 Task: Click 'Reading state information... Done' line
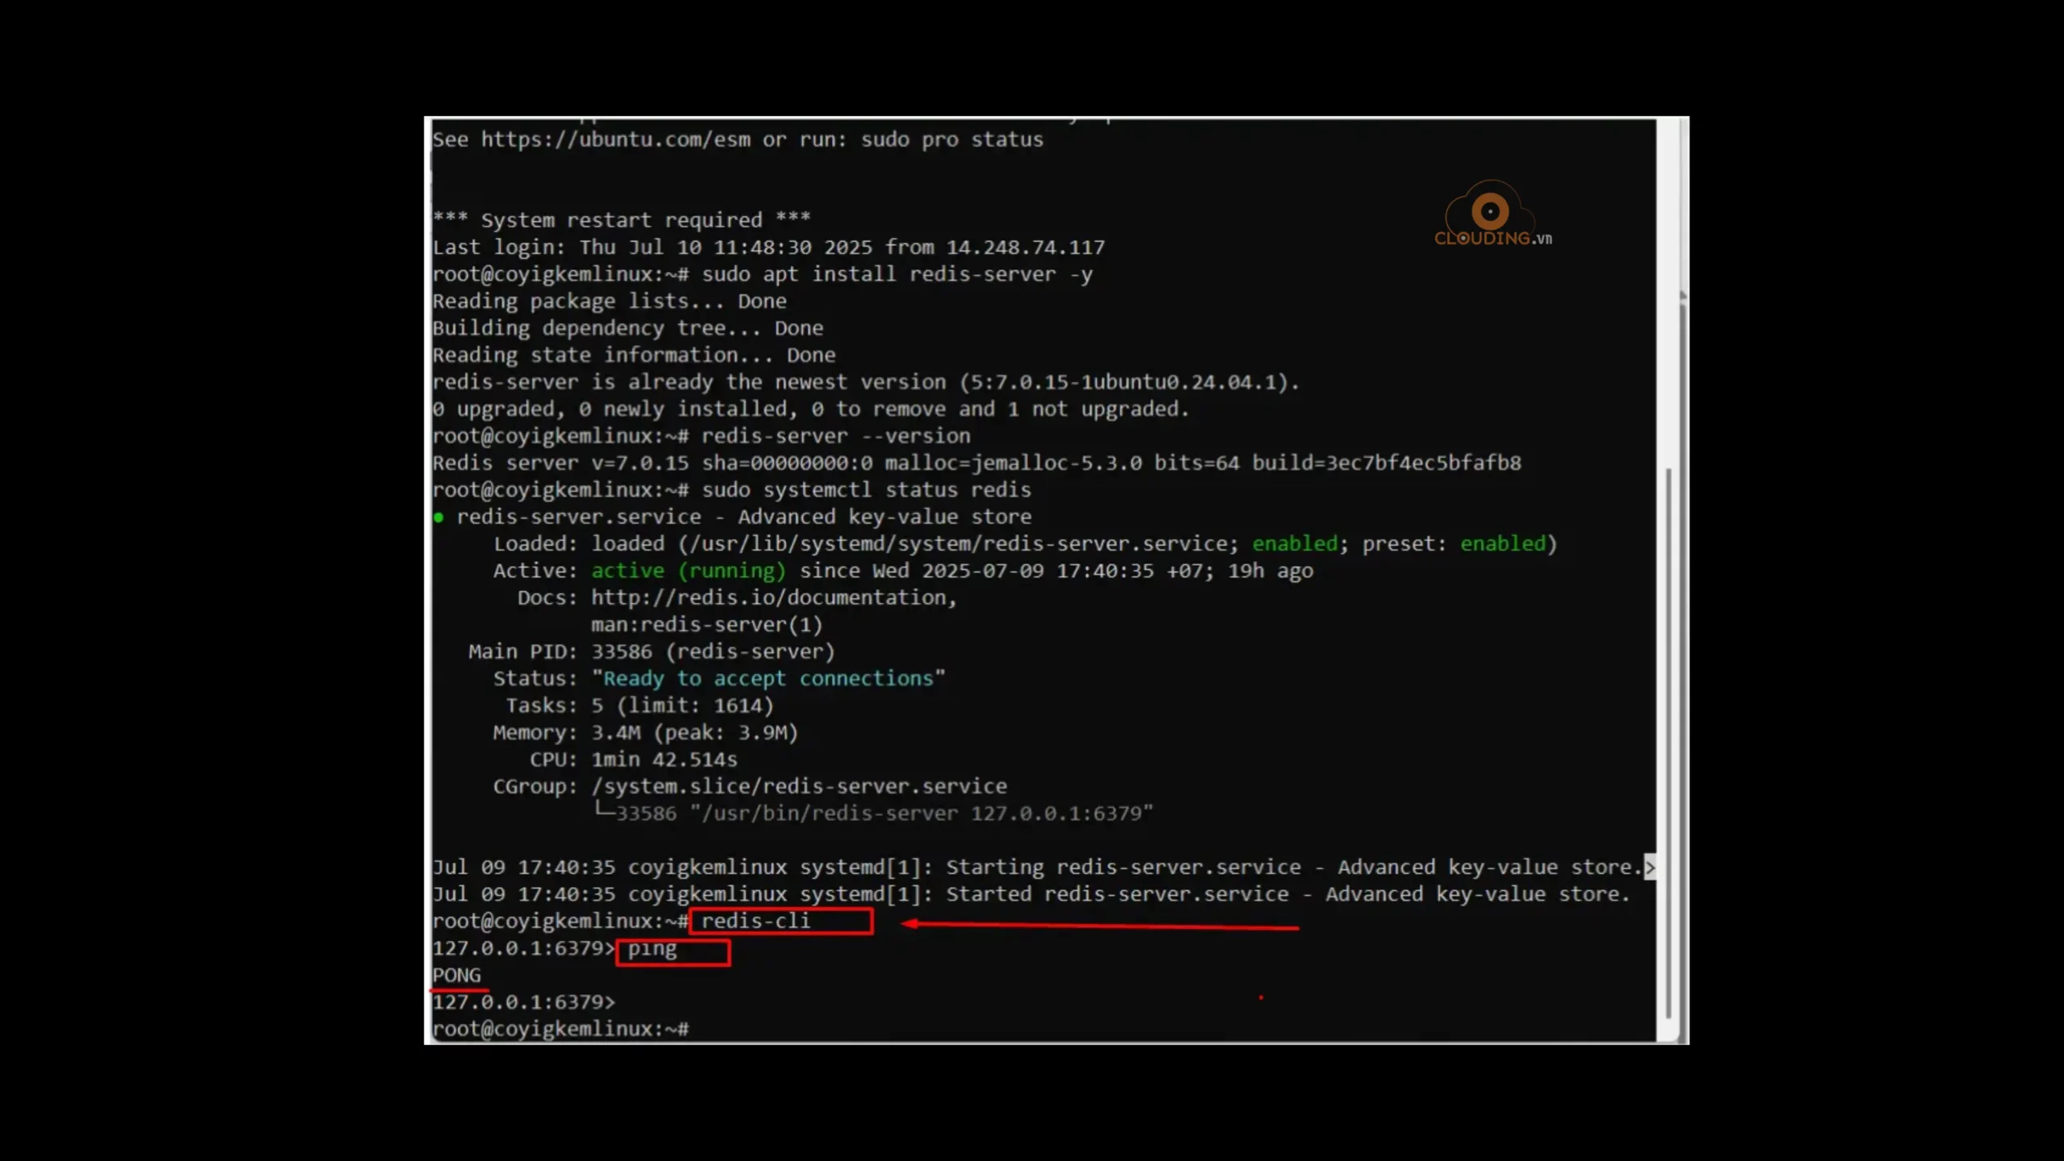(x=634, y=356)
